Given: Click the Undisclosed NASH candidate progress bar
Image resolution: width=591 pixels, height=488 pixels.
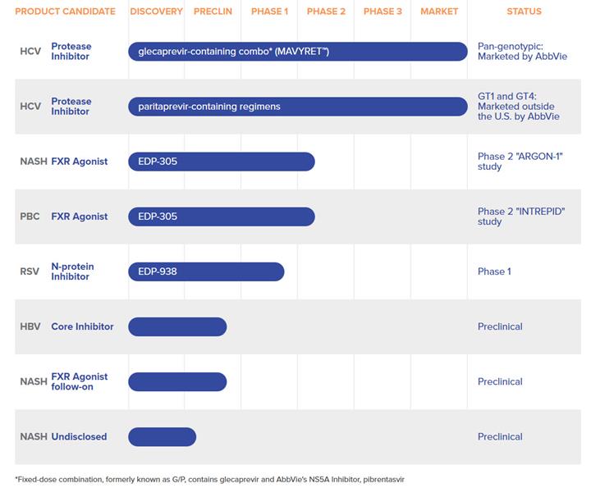Looking at the screenshot, I should pos(162,436).
